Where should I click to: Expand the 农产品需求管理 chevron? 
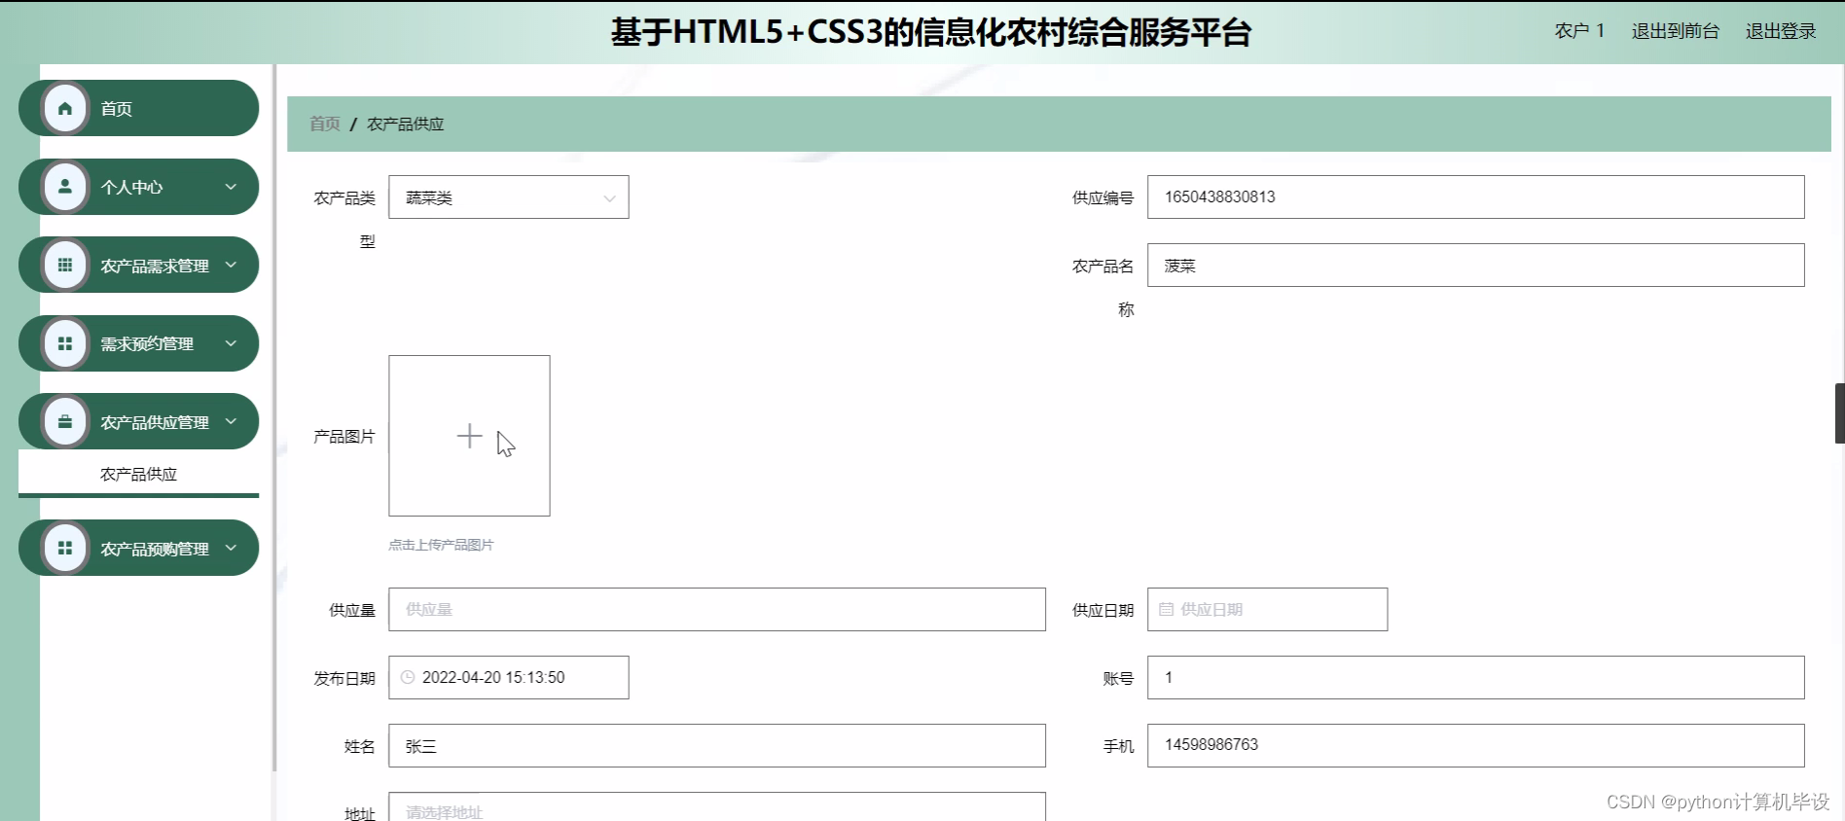(x=231, y=265)
